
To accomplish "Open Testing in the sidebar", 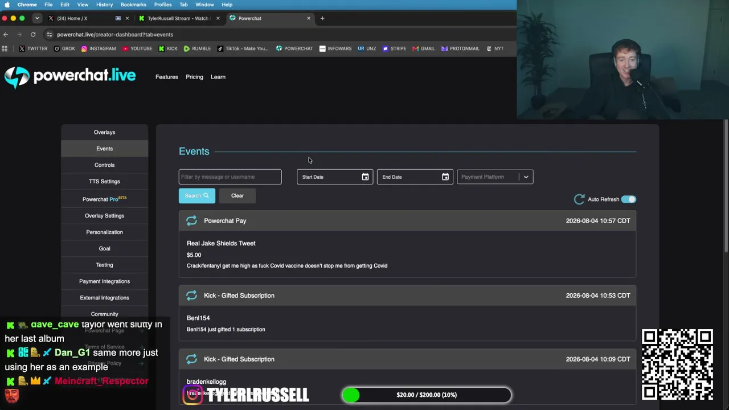I will click(104, 265).
